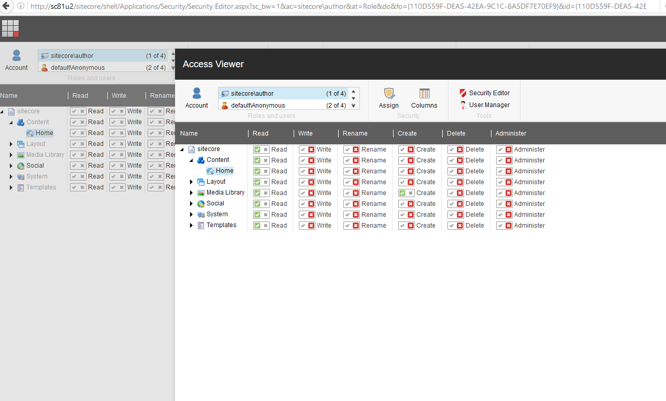Expand the Media Library node in Access Viewer
Screen dimensions: 666x401
[192, 193]
